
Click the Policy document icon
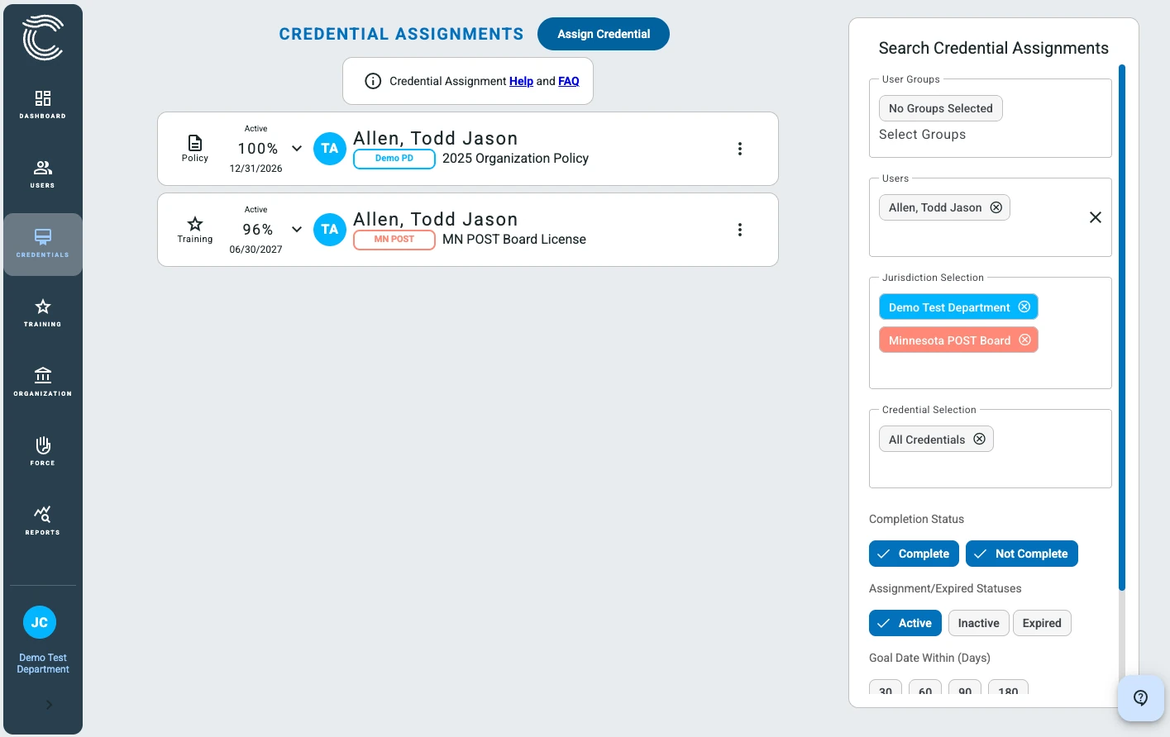tap(195, 143)
